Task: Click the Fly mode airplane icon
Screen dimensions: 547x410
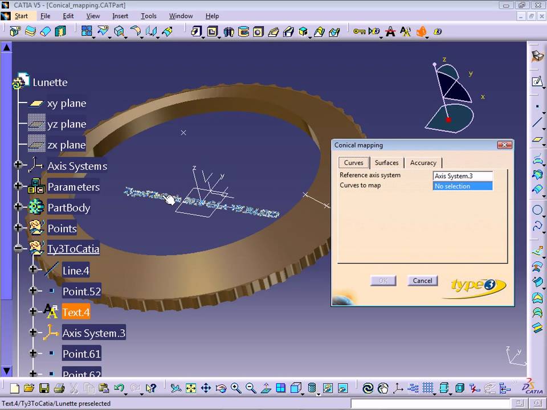Action: pos(176,388)
